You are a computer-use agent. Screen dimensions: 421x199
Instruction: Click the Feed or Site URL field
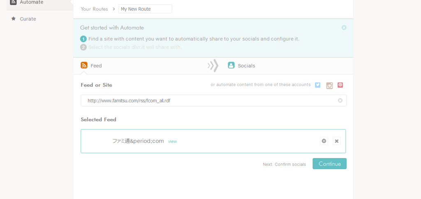click(x=213, y=100)
